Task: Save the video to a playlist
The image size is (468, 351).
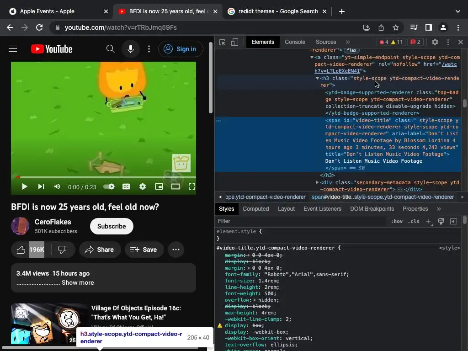Action: point(144,250)
